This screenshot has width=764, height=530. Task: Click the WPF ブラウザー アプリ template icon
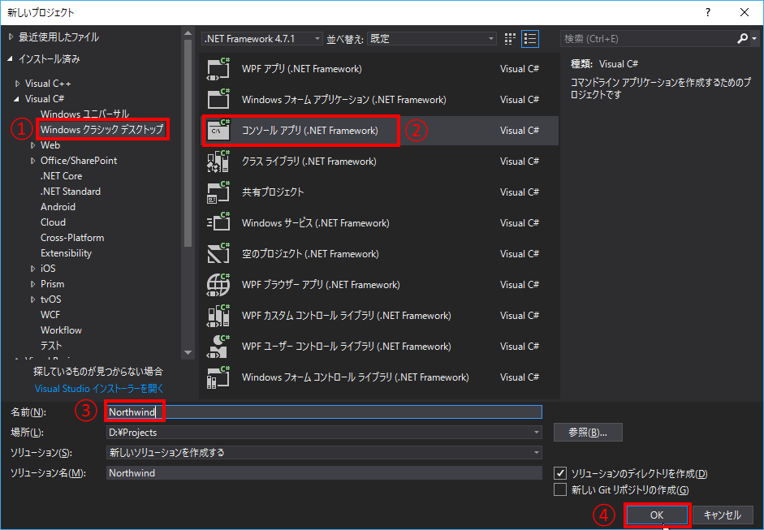point(218,285)
